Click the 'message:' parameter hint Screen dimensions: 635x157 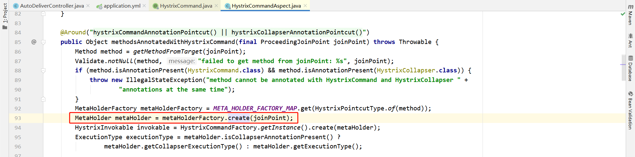(182, 61)
